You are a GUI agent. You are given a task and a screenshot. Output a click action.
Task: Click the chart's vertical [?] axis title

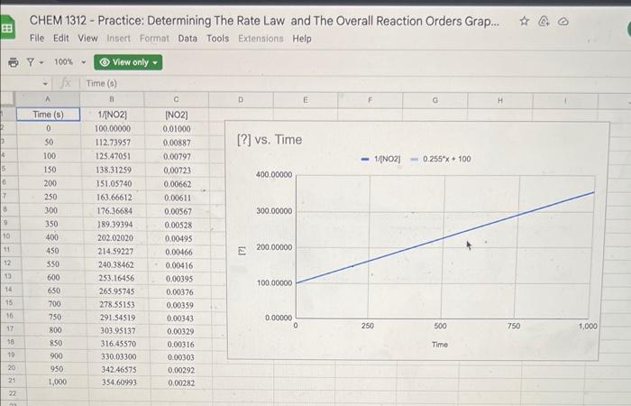pos(242,251)
